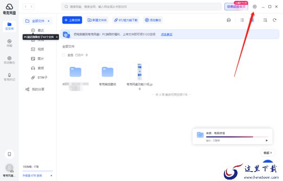Open the settings gear icon in title bar
This screenshot has height=181, width=283.
(x=255, y=7)
